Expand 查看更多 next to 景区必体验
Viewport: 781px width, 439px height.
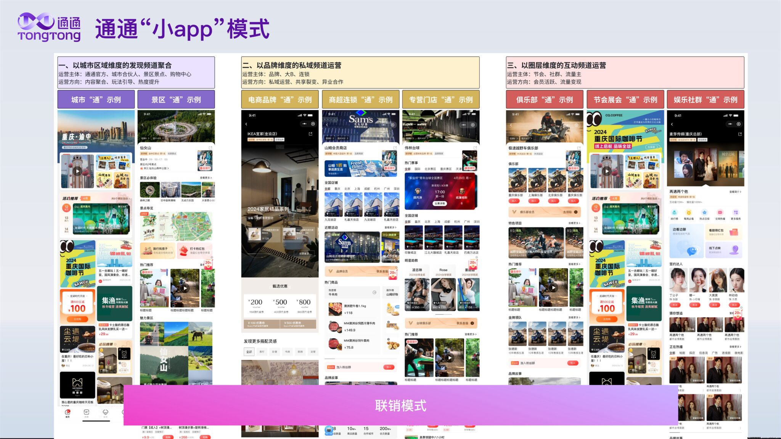(x=206, y=178)
